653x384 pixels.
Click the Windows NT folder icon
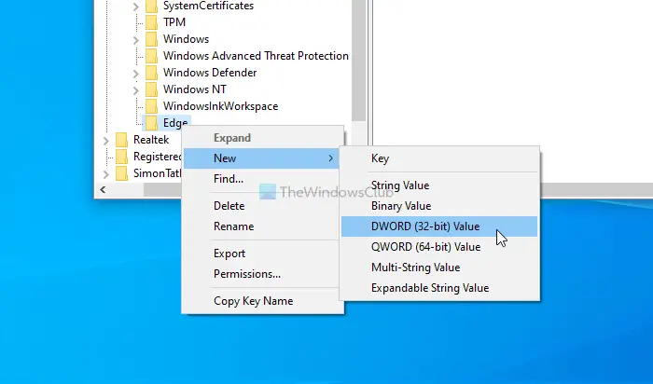click(151, 89)
